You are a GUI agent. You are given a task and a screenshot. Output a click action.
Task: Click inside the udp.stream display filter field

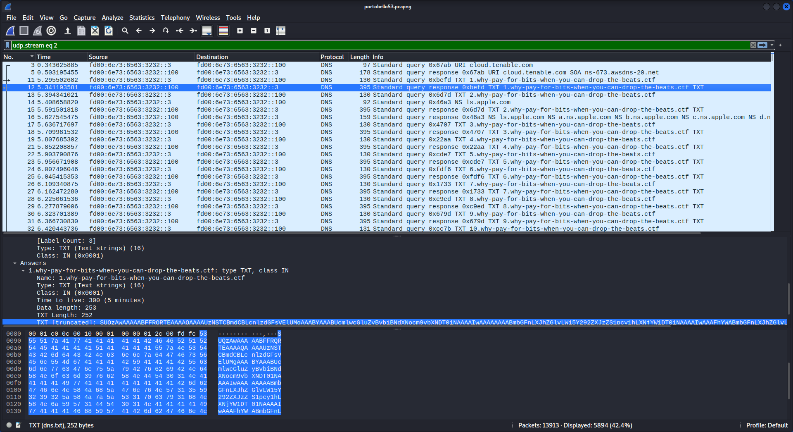coord(380,45)
